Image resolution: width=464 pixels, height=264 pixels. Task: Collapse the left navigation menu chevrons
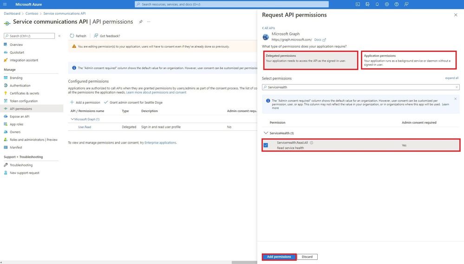pyautogui.click(x=59, y=36)
